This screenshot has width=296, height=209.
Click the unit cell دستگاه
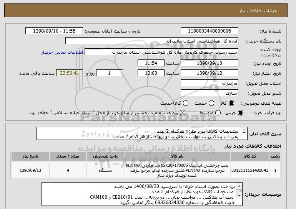[x=105, y=170]
